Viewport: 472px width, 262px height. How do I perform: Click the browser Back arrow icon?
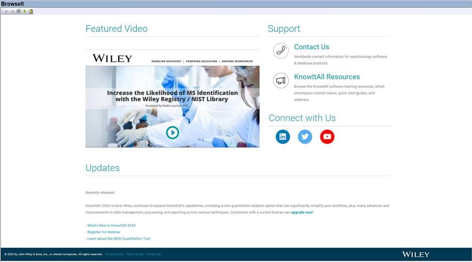(7, 11)
